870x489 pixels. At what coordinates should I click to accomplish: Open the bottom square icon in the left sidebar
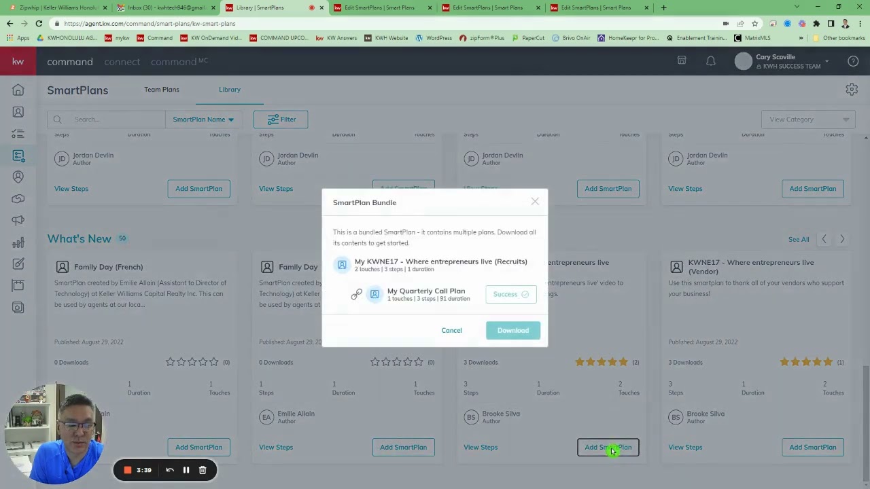click(x=18, y=308)
